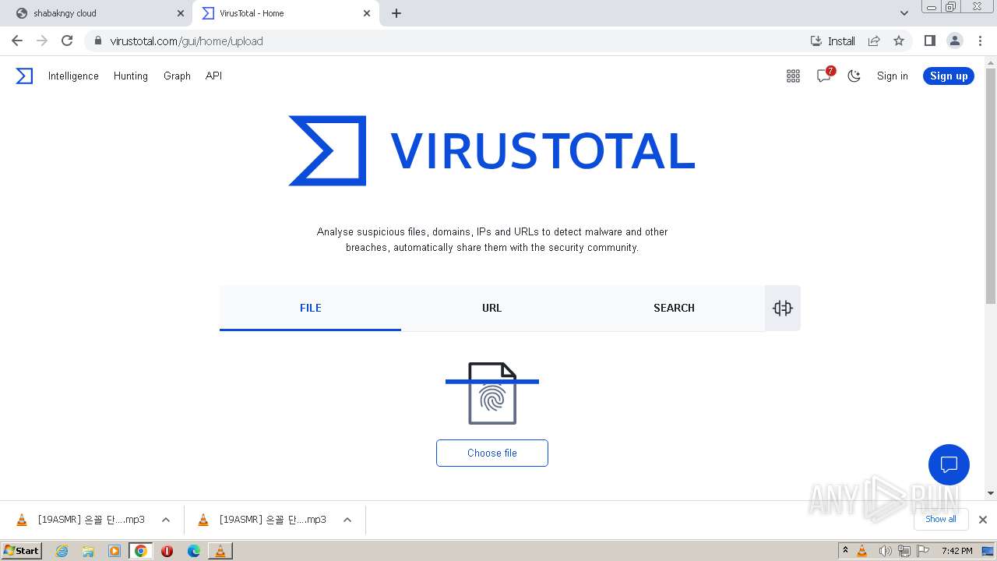The width and height of the screenshot is (997, 561).
Task: Select the FILE tab
Action: pyautogui.click(x=310, y=308)
